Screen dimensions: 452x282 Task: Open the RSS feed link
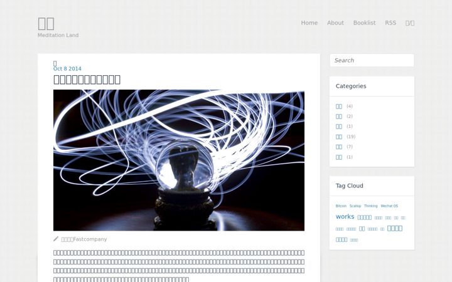coord(390,23)
